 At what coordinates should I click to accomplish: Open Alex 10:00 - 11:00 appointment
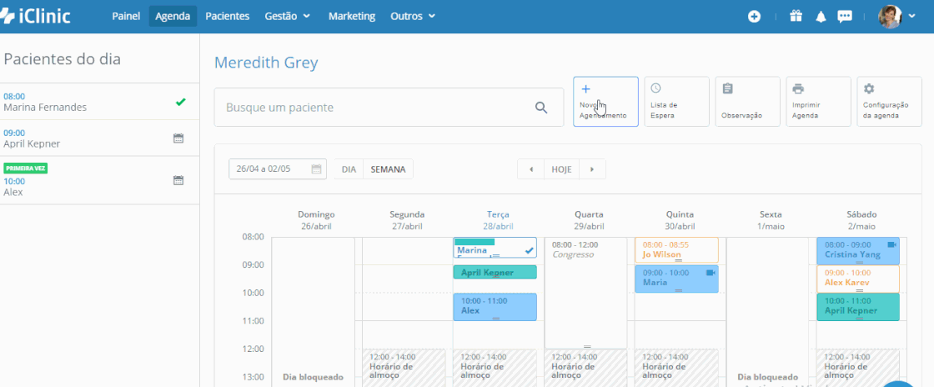pos(495,307)
